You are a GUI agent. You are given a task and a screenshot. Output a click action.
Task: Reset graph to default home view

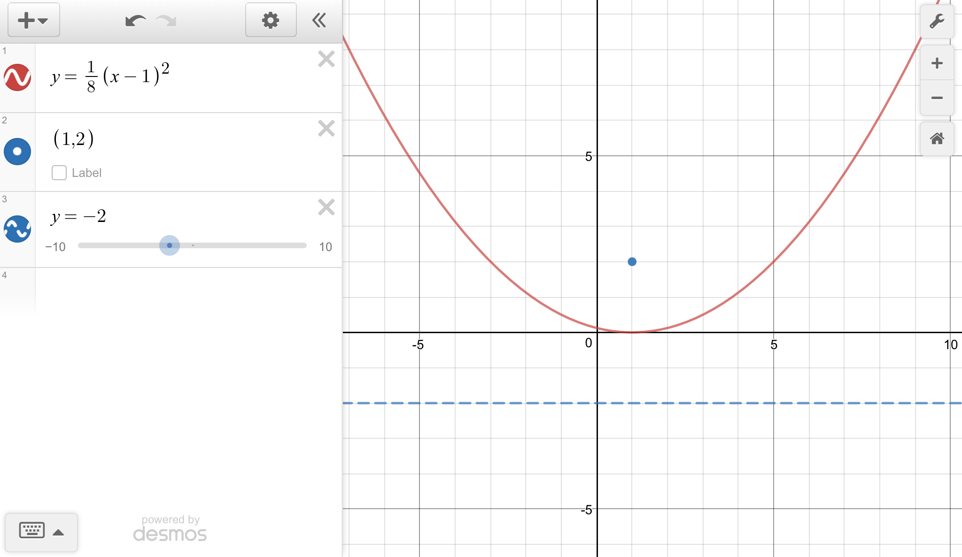(937, 139)
